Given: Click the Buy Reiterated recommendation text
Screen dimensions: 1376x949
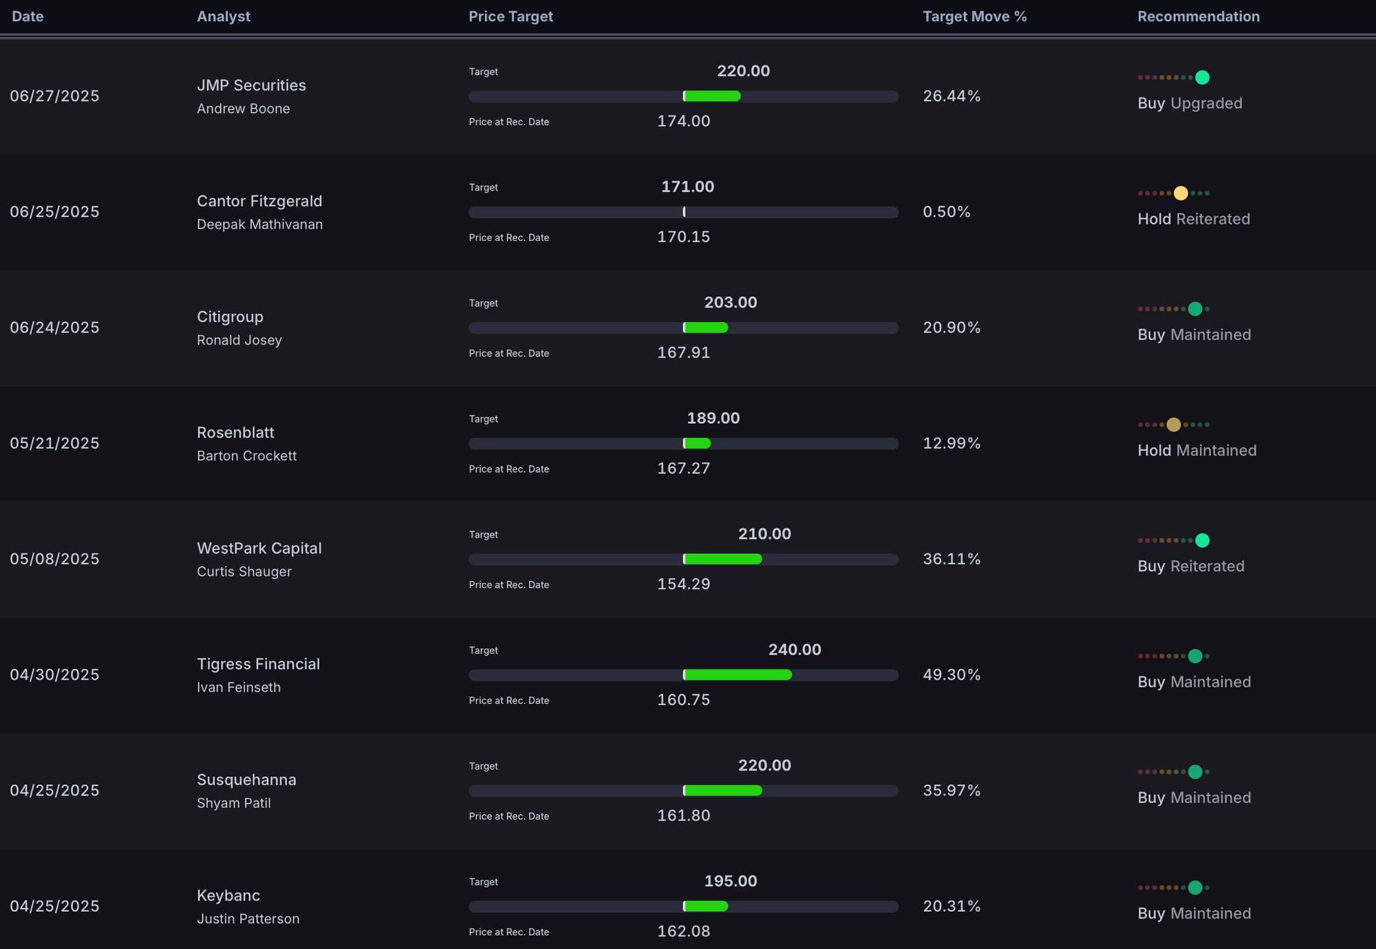Looking at the screenshot, I should click(1191, 566).
